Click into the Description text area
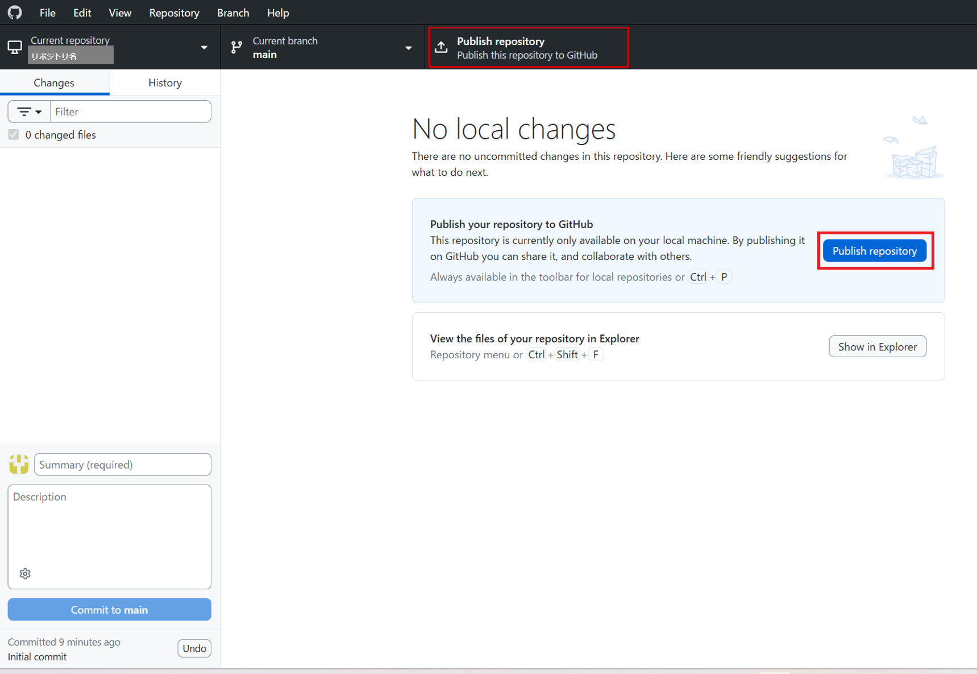The width and height of the screenshot is (977, 674). pos(109,536)
